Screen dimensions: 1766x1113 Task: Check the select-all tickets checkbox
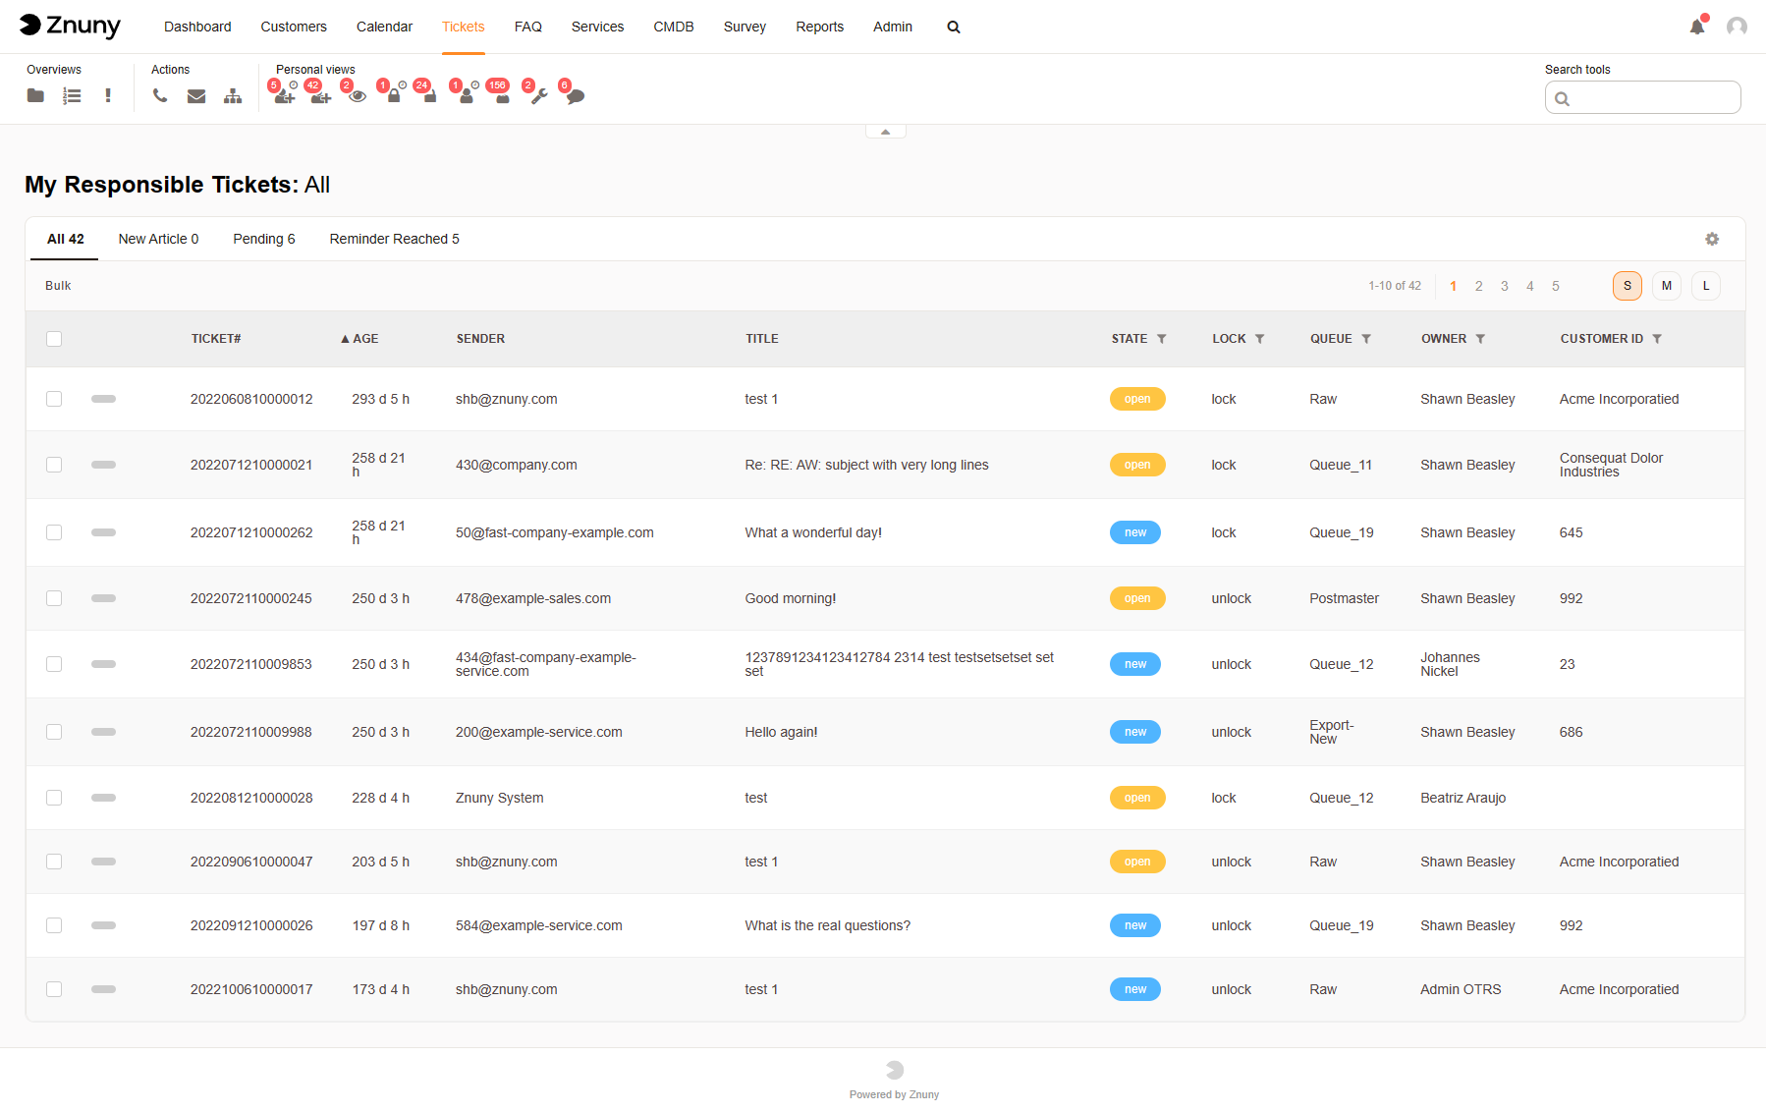[54, 339]
